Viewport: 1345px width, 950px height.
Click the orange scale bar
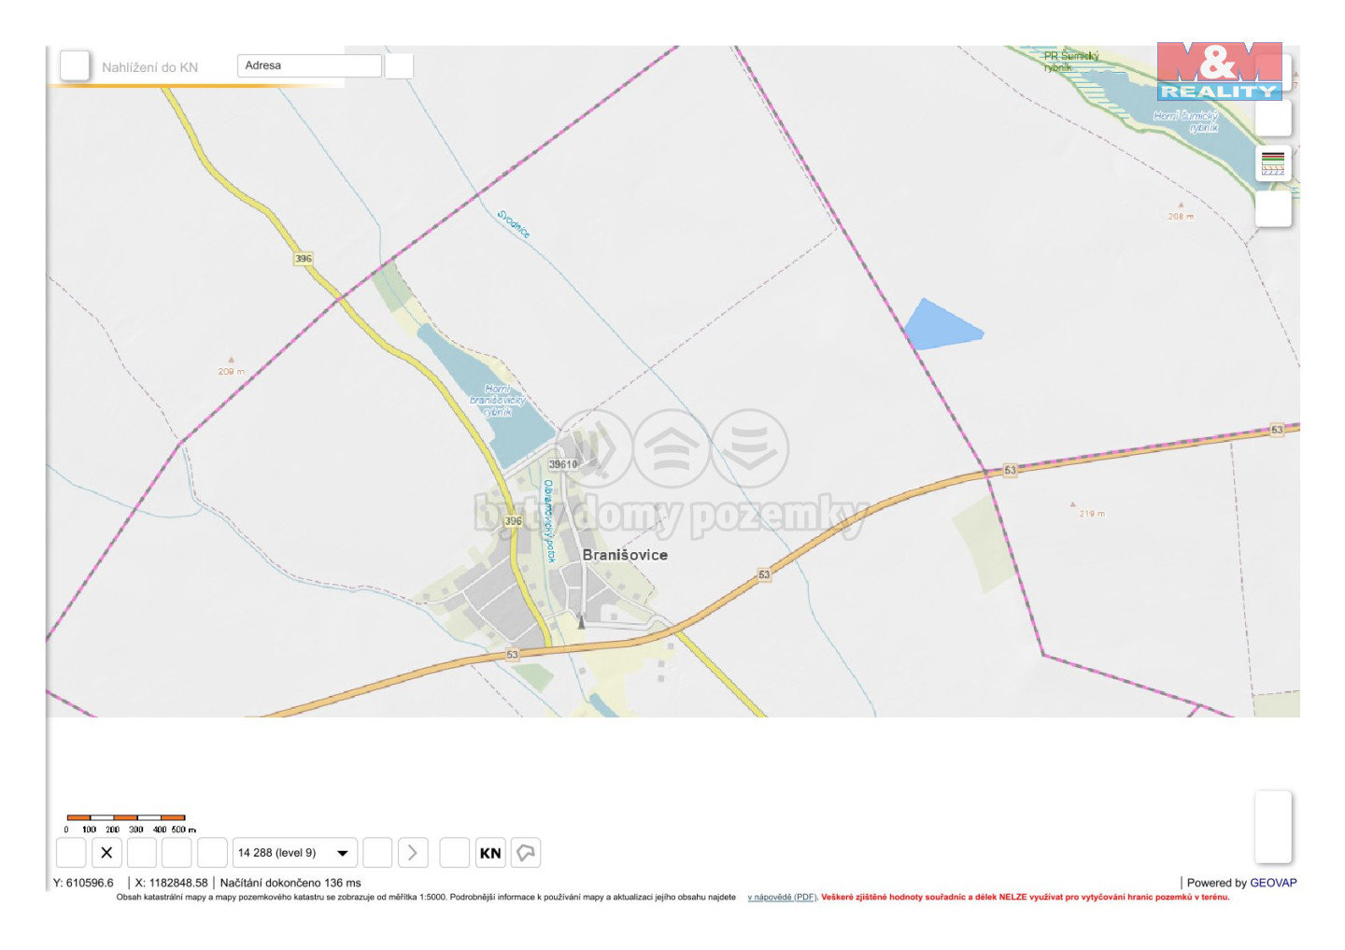click(125, 817)
